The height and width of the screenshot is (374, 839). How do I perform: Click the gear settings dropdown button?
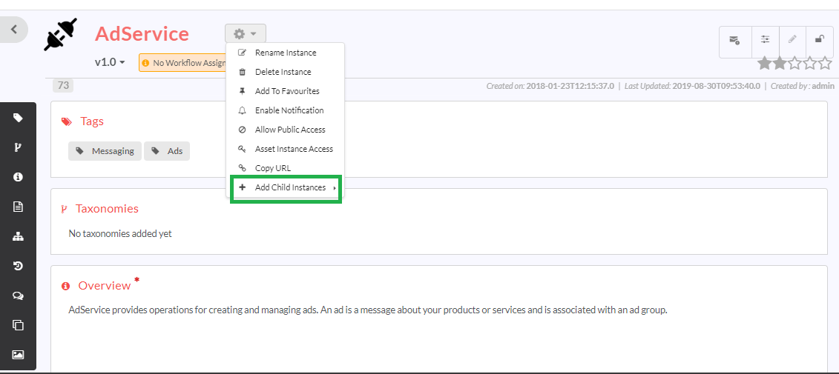[245, 34]
